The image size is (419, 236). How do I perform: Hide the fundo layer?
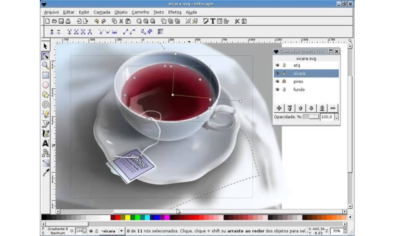coord(278,89)
